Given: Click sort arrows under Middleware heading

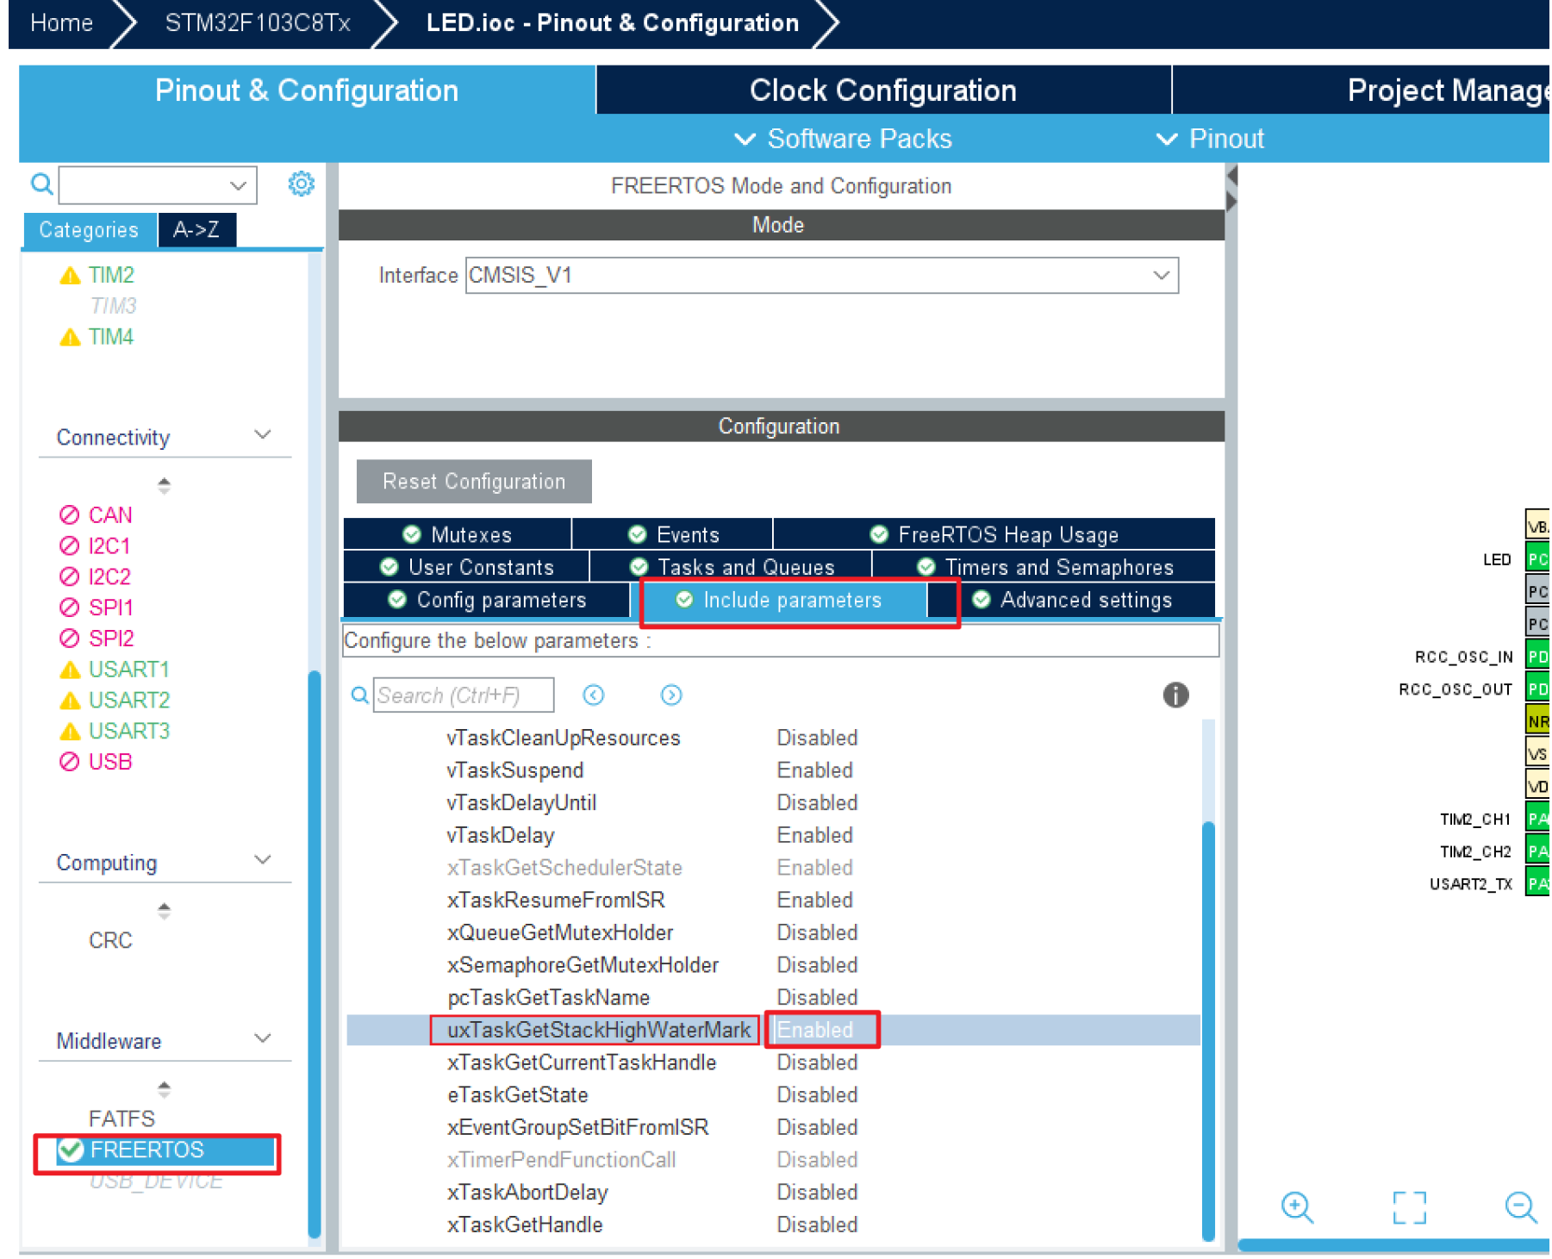Looking at the screenshot, I should [x=164, y=1088].
